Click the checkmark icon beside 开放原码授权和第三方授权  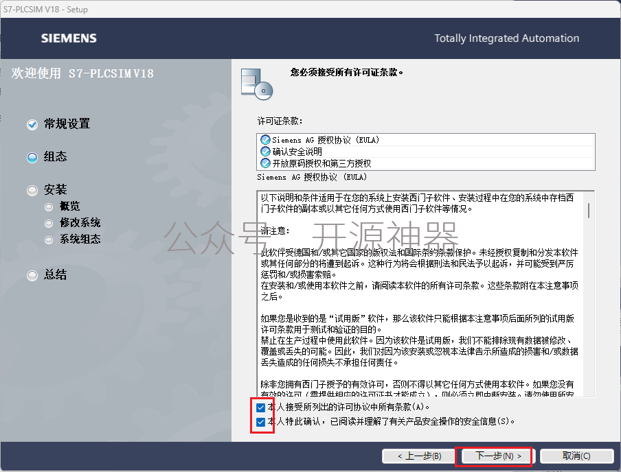point(265,163)
